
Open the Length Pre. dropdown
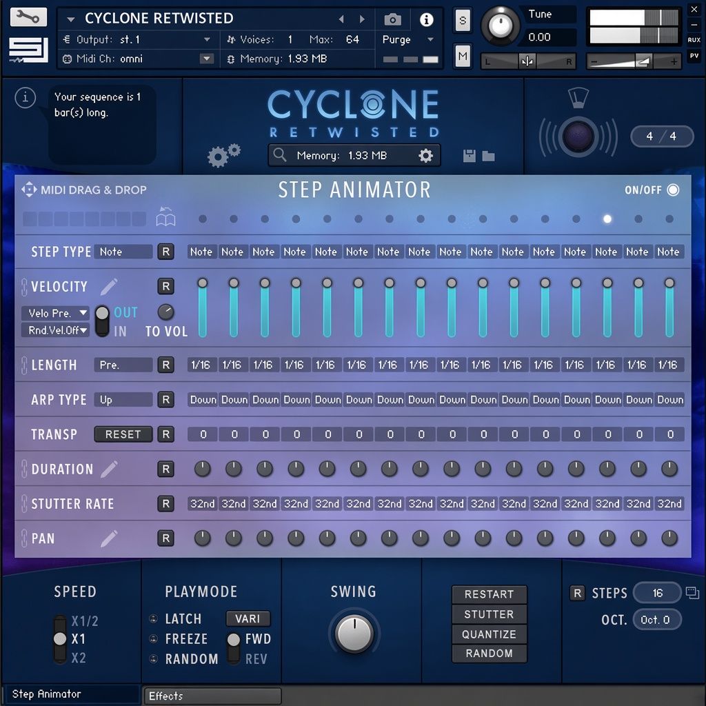tap(123, 365)
